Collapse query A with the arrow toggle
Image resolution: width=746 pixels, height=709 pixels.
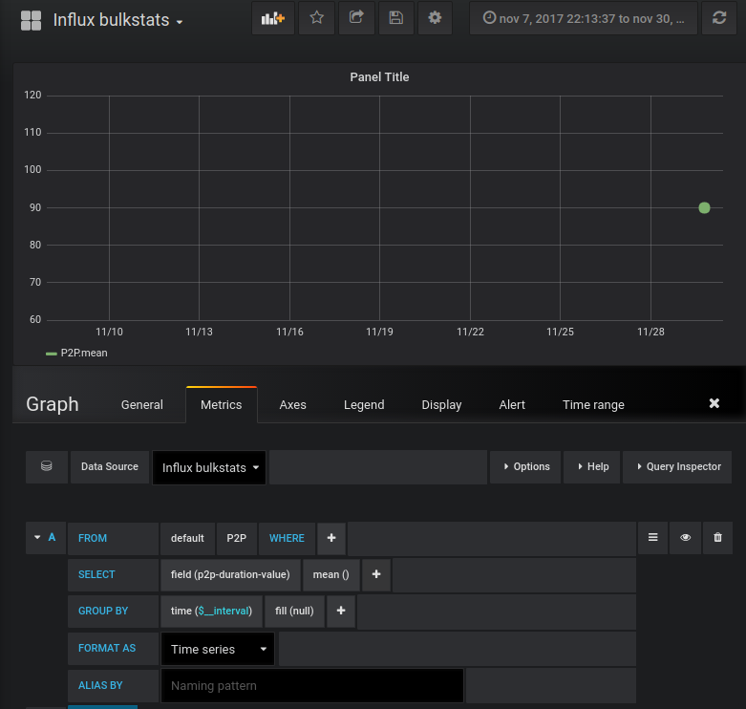(x=37, y=537)
